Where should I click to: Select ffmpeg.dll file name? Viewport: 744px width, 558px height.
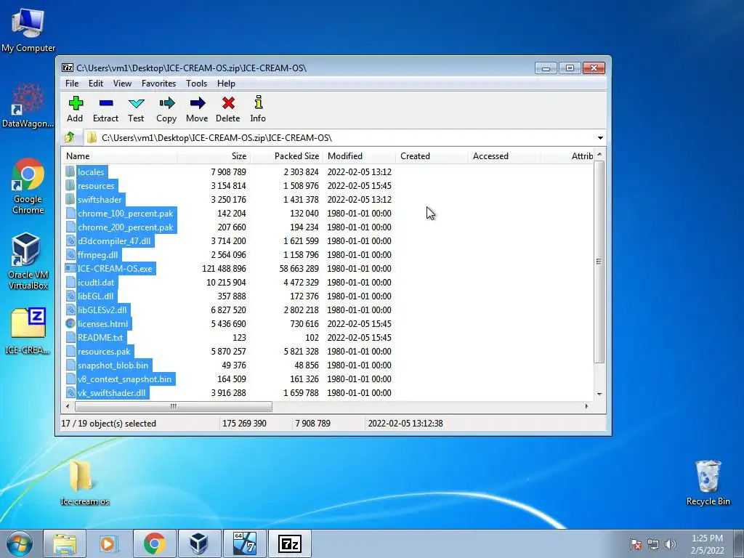[98, 255]
